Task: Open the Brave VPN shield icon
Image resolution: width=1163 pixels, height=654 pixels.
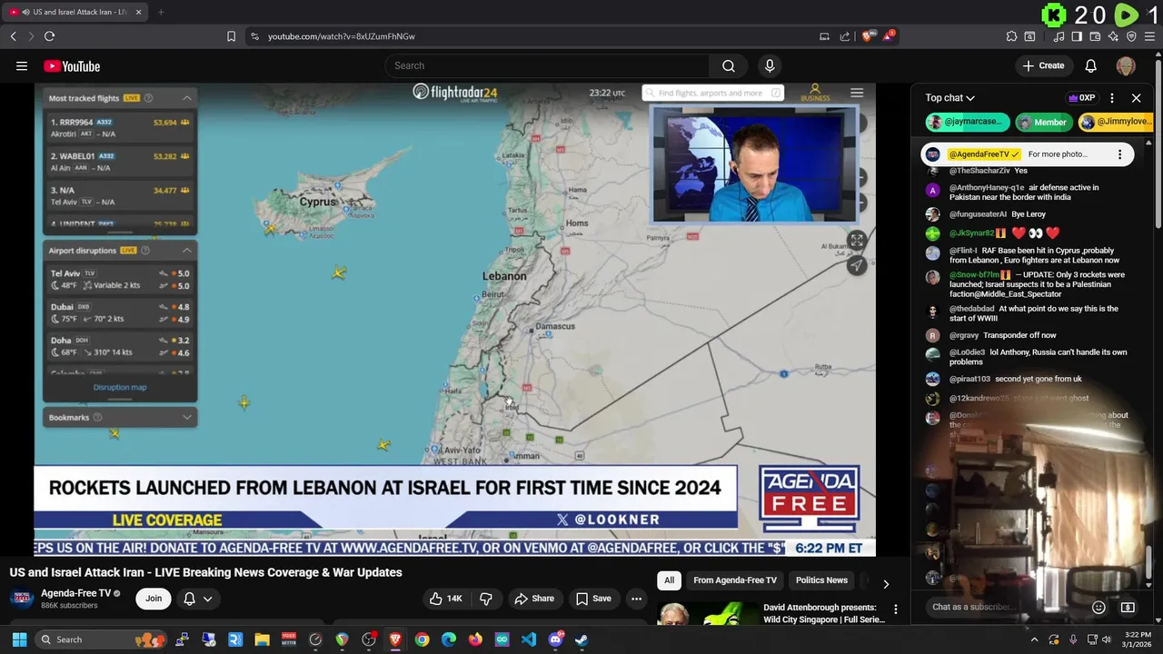Action: pyautogui.click(x=1131, y=36)
